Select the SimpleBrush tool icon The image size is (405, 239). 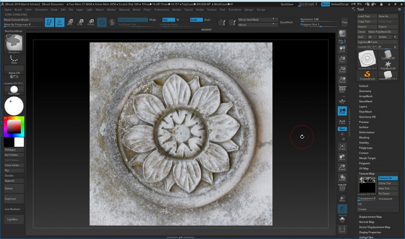coord(367,76)
